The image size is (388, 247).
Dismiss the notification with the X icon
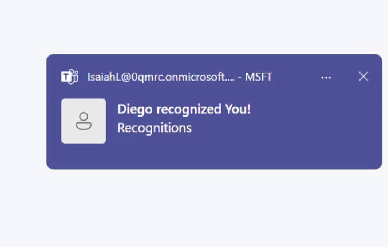tap(363, 77)
